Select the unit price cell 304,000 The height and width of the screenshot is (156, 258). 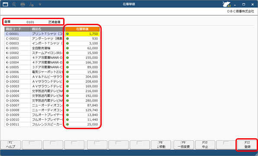[82, 77]
